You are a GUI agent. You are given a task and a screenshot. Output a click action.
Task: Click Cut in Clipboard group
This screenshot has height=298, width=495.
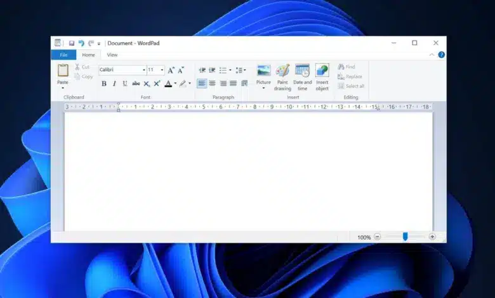click(x=82, y=67)
